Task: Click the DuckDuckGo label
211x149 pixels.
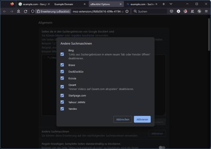Action: pos(76,72)
